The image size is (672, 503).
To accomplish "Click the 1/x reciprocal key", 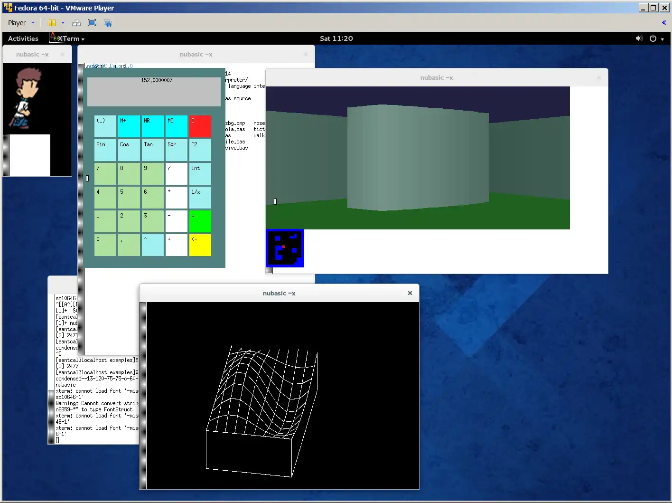I will (x=200, y=198).
